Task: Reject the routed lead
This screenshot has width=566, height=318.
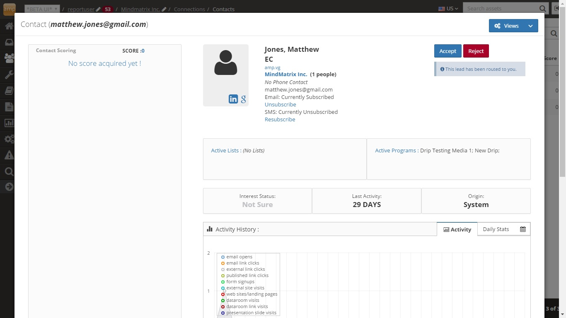Action: tap(476, 51)
